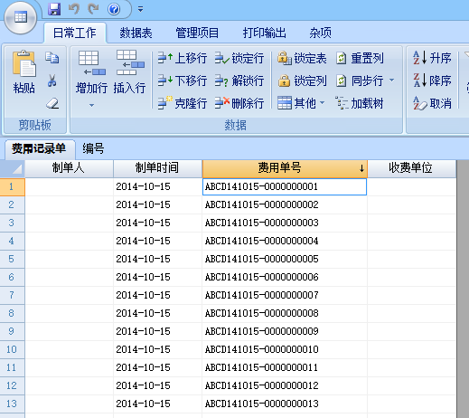The width and height of the screenshot is (469, 418).
Task: Click 降序 sort descending button
Action: pos(432,81)
